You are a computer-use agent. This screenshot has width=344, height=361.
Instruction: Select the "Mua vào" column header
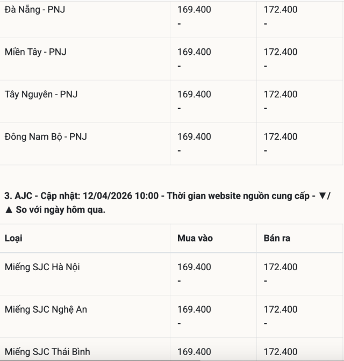click(195, 238)
